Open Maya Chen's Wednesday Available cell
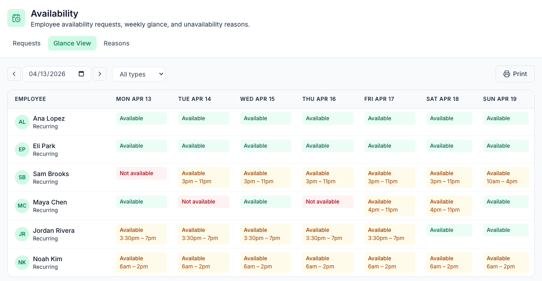 pos(266,202)
